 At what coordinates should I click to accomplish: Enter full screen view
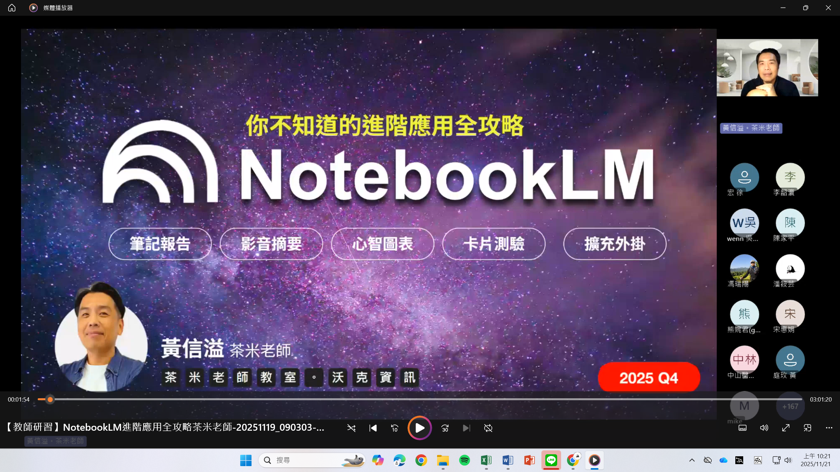786,428
